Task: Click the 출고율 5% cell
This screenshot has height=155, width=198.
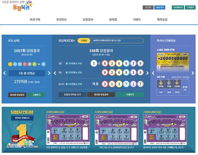Action: (185, 88)
